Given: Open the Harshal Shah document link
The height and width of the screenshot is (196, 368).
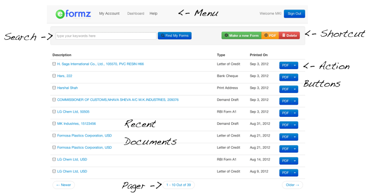Looking at the screenshot, I should pyautogui.click(x=68, y=88).
